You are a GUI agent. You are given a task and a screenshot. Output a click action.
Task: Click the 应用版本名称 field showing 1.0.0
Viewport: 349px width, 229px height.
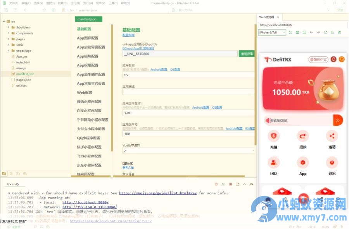pos(188,113)
